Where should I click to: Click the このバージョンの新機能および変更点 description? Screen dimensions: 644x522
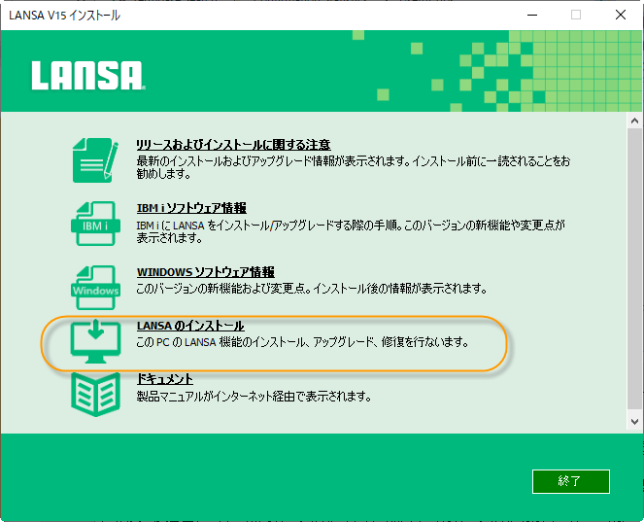[x=312, y=289]
